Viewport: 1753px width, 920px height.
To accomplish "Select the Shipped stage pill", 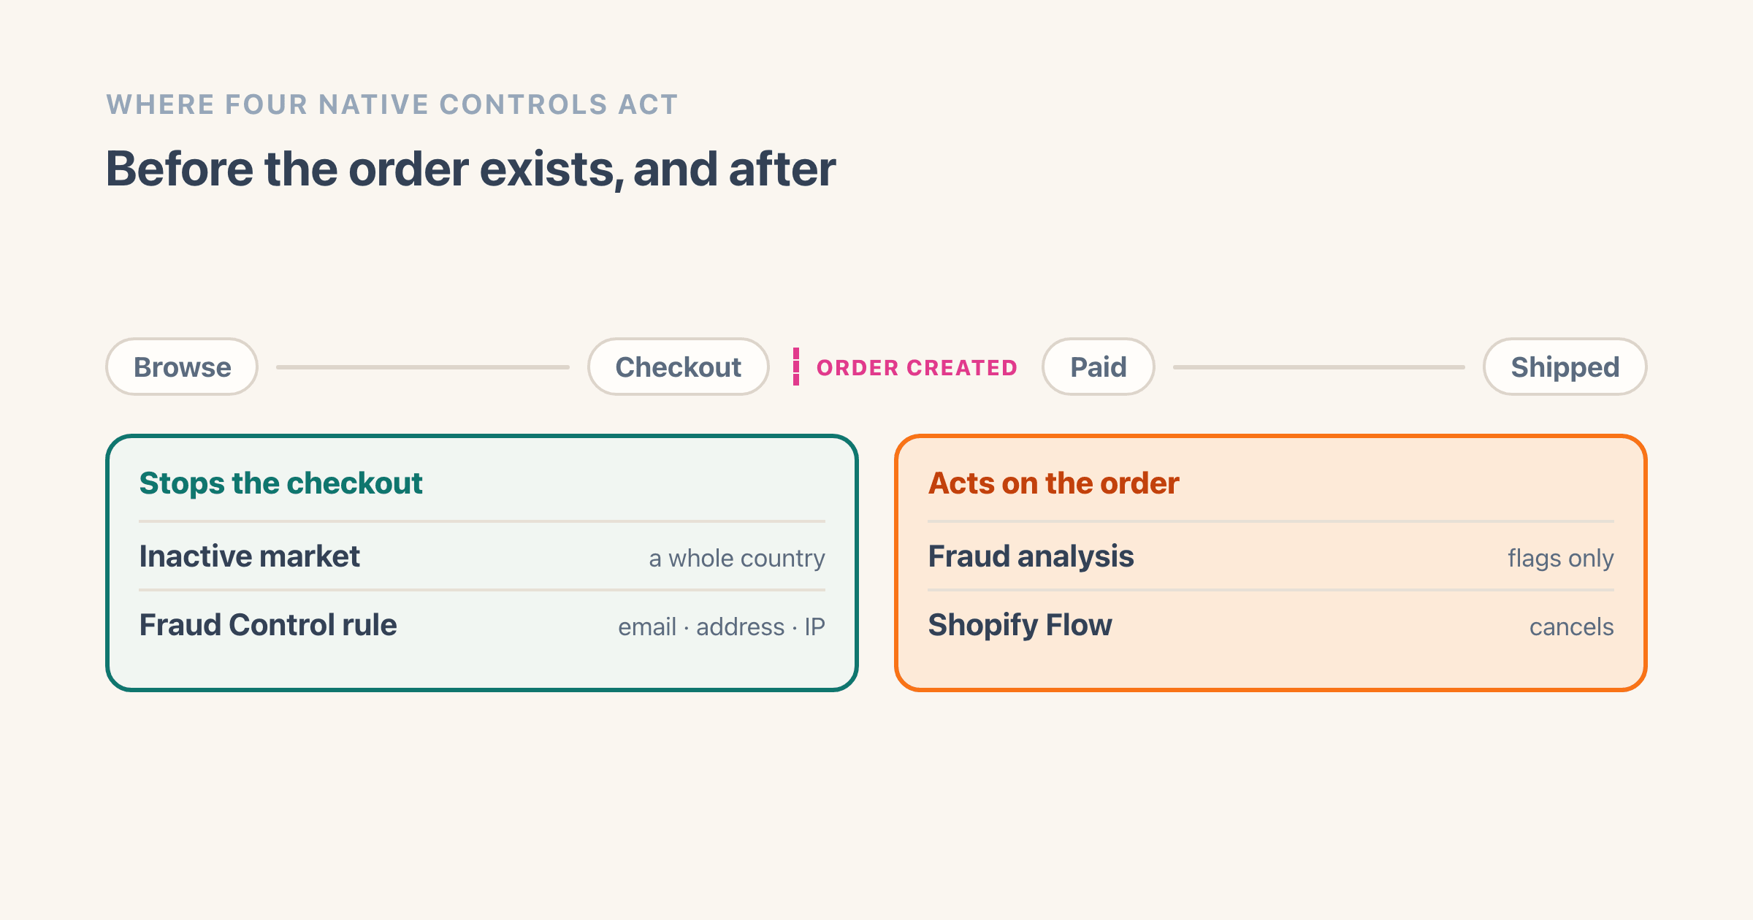I will point(1565,367).
